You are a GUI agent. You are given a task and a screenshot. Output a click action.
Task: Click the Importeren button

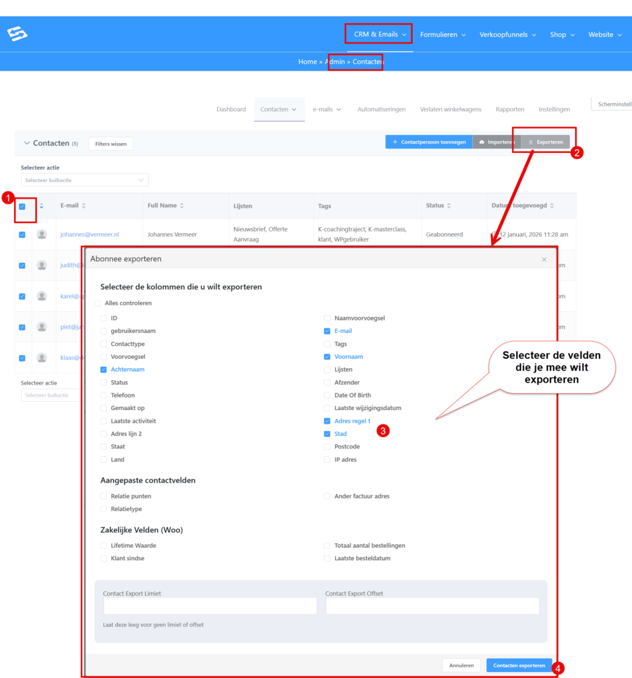pos(497,142)
